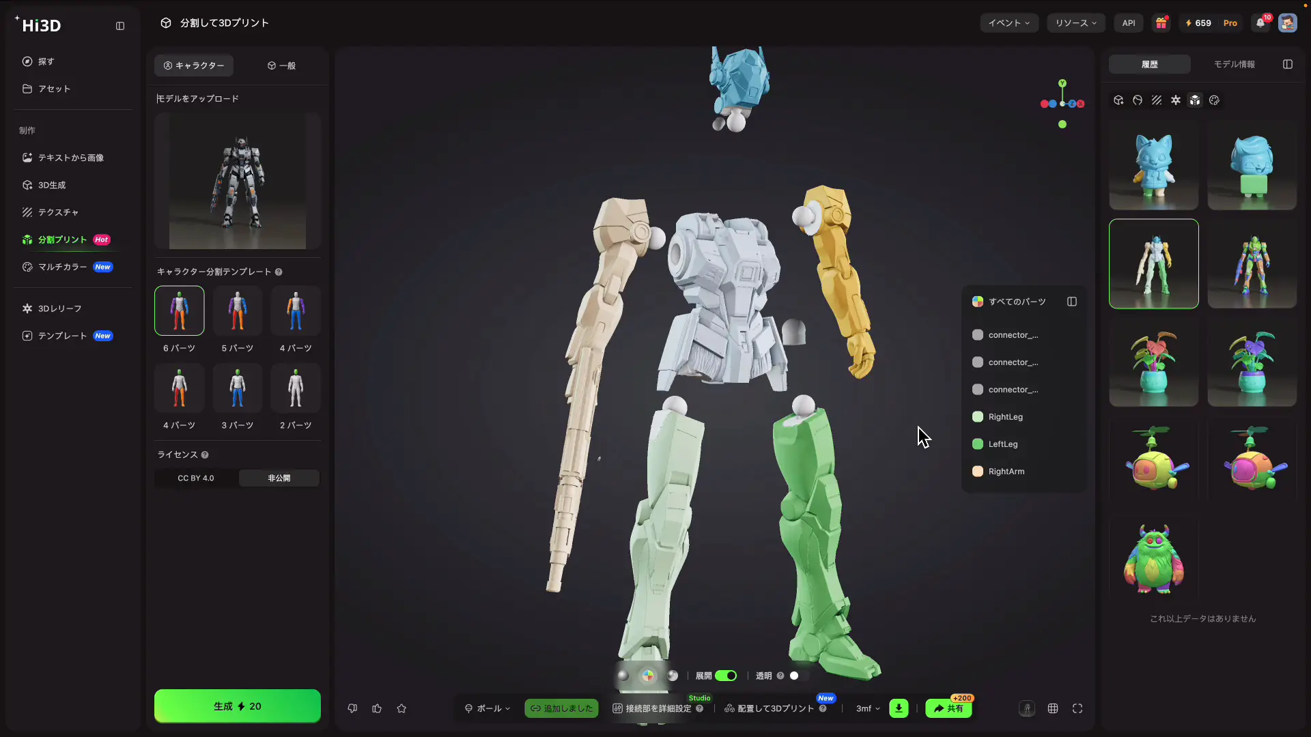
Task: Open the ボール connector type dropdown
Action: [x=488, y=708]
